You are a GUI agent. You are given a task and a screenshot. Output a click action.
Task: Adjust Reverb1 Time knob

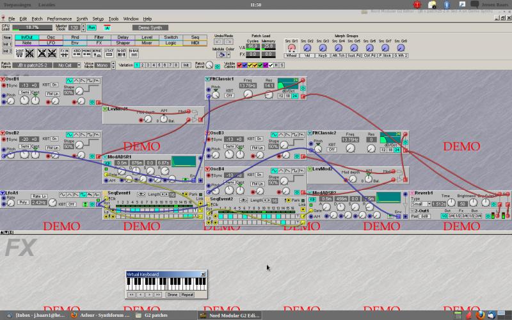click(x=451, y=203)
